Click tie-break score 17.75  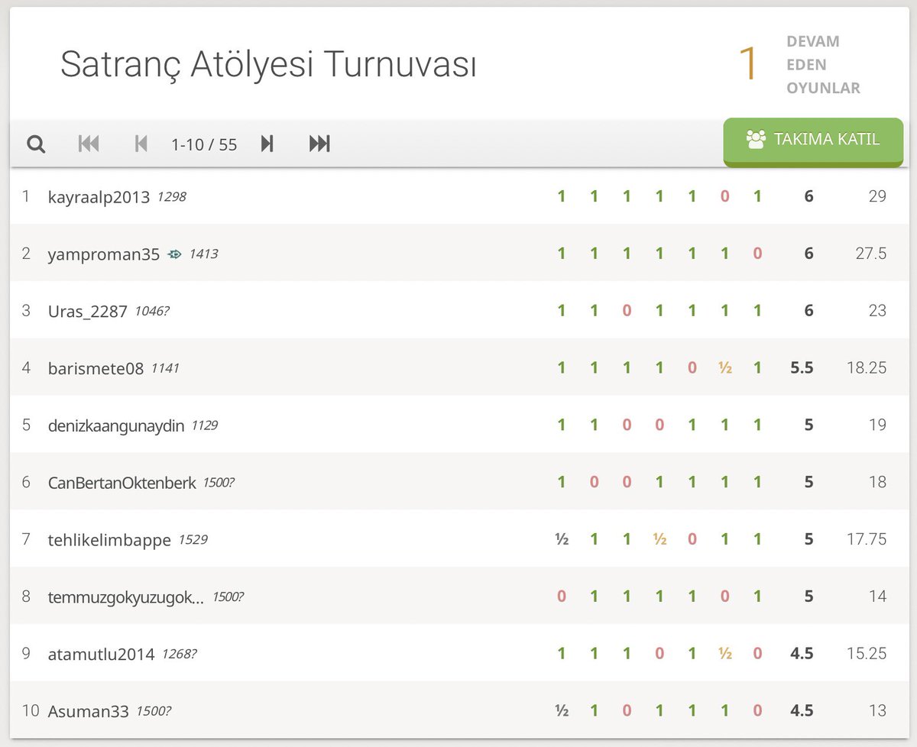point(867,540)
